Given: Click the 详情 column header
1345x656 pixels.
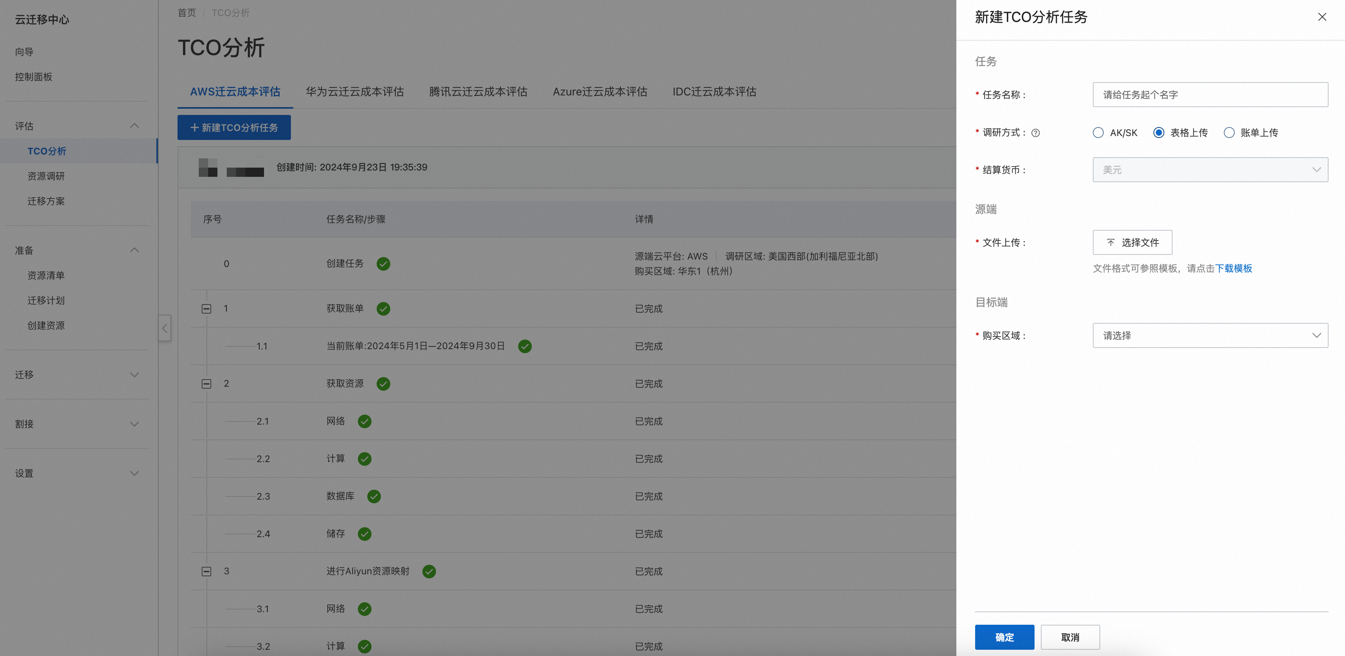Looking at the screenshot, I should (x=644, y=219).
